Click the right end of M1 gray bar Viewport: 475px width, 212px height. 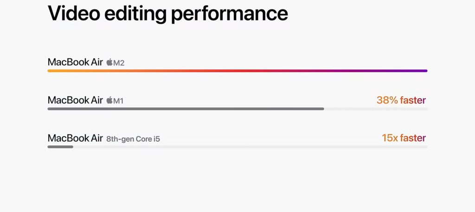(x=322, y=109)
